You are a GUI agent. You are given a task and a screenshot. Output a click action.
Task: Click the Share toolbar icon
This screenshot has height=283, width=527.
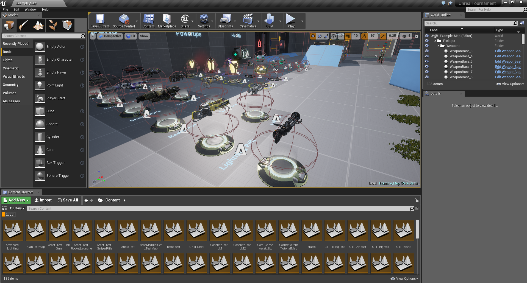(x=185, y=21)
